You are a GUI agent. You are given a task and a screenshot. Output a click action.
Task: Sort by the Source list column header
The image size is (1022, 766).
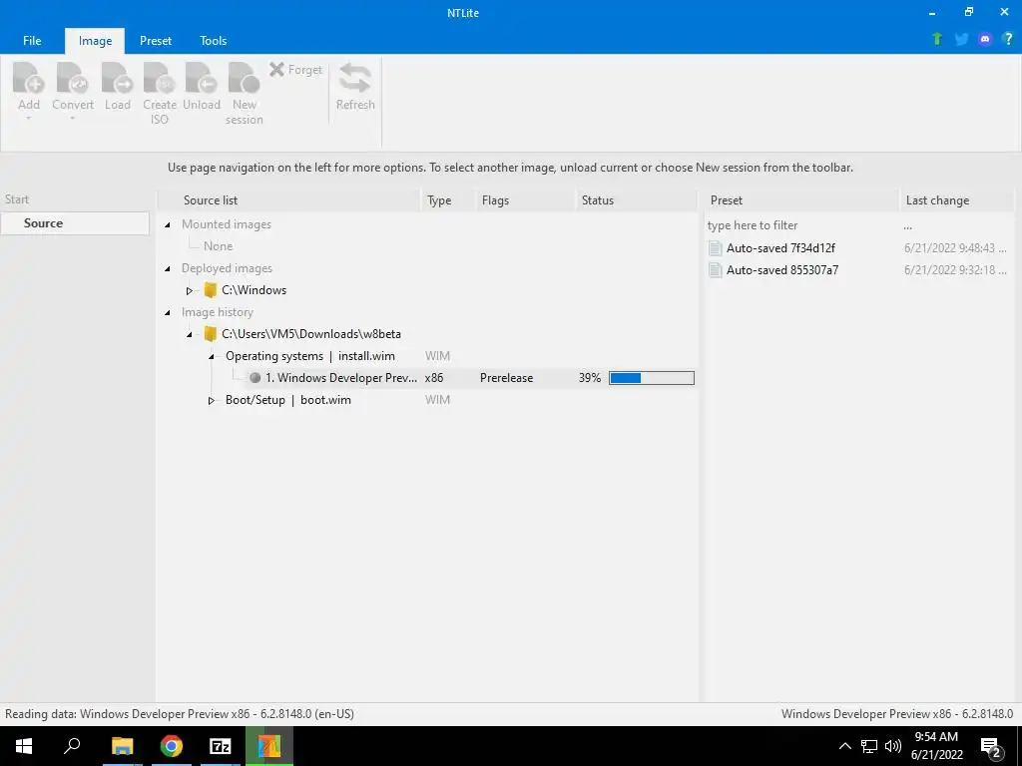(289, 199)
